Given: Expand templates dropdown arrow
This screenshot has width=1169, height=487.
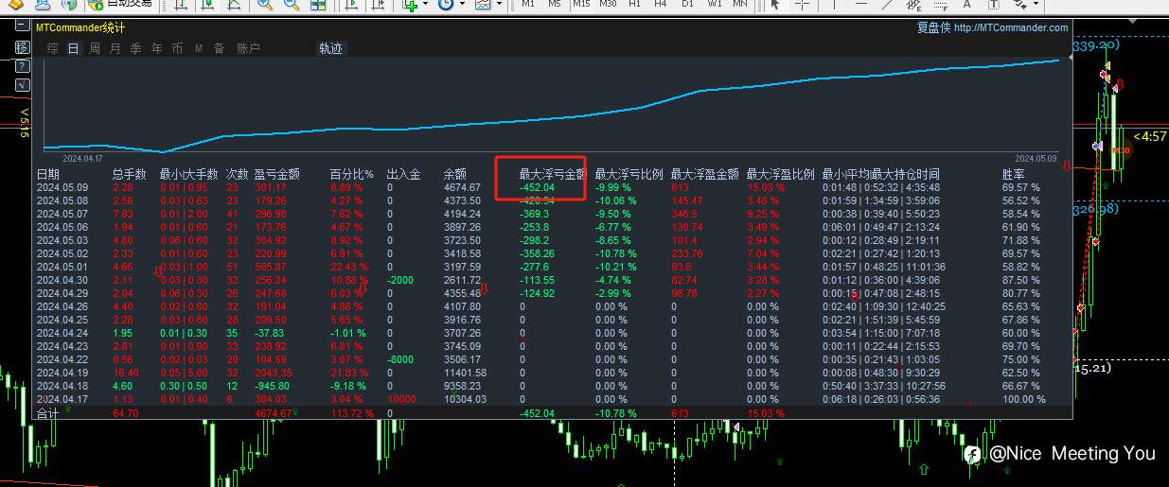Looking at the screenshot, I should [x=498, y=4].
